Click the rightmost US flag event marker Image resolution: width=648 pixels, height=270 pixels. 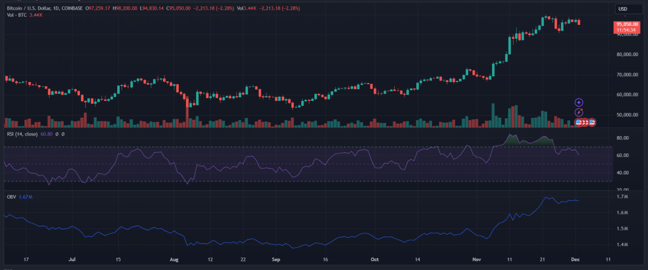[x=592, y=123]
